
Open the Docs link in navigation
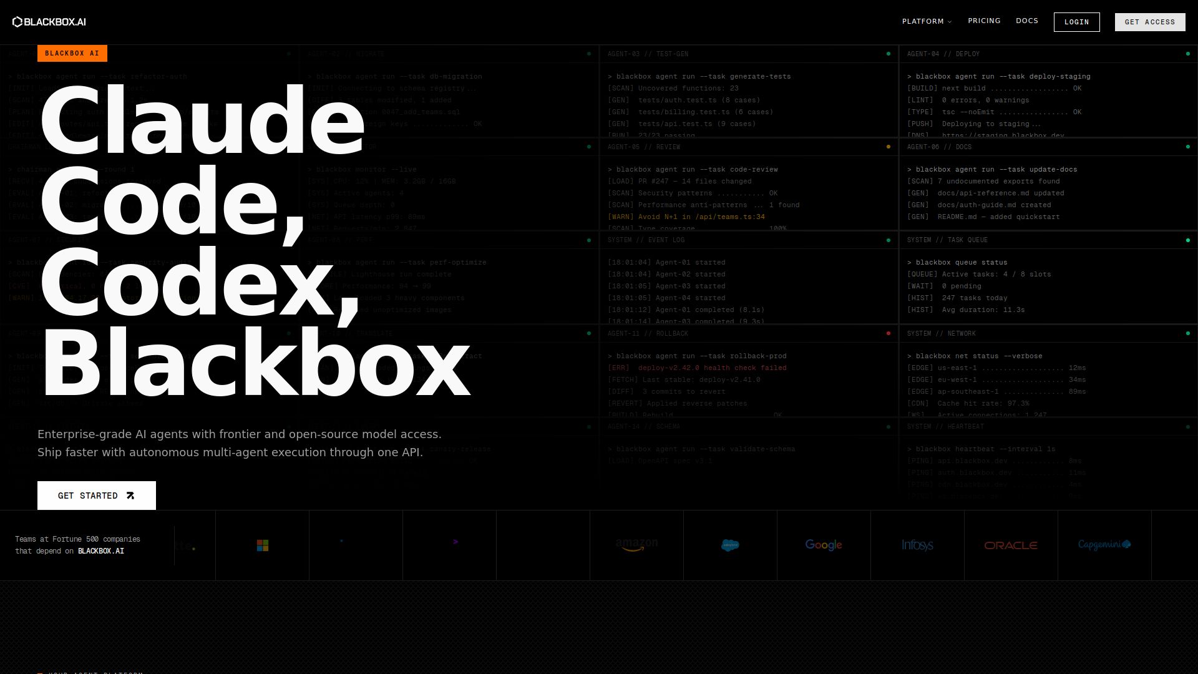click(1027, 21)
